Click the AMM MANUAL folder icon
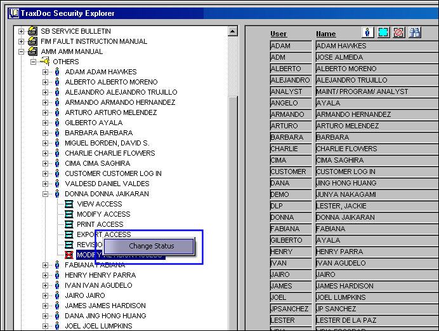This screenshot has width=439, height=331. 32,51
